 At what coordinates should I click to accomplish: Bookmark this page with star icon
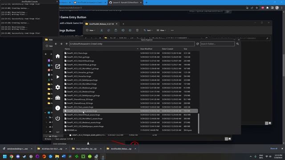click(x=257, y=8)
